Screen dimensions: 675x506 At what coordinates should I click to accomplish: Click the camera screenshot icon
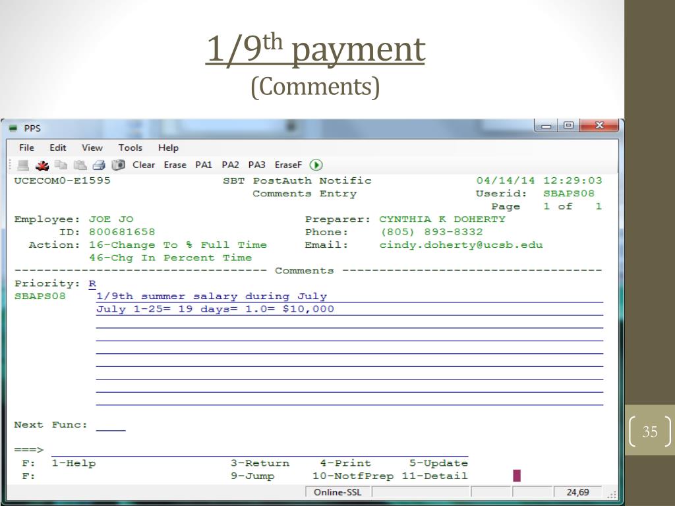click(118, 165)
